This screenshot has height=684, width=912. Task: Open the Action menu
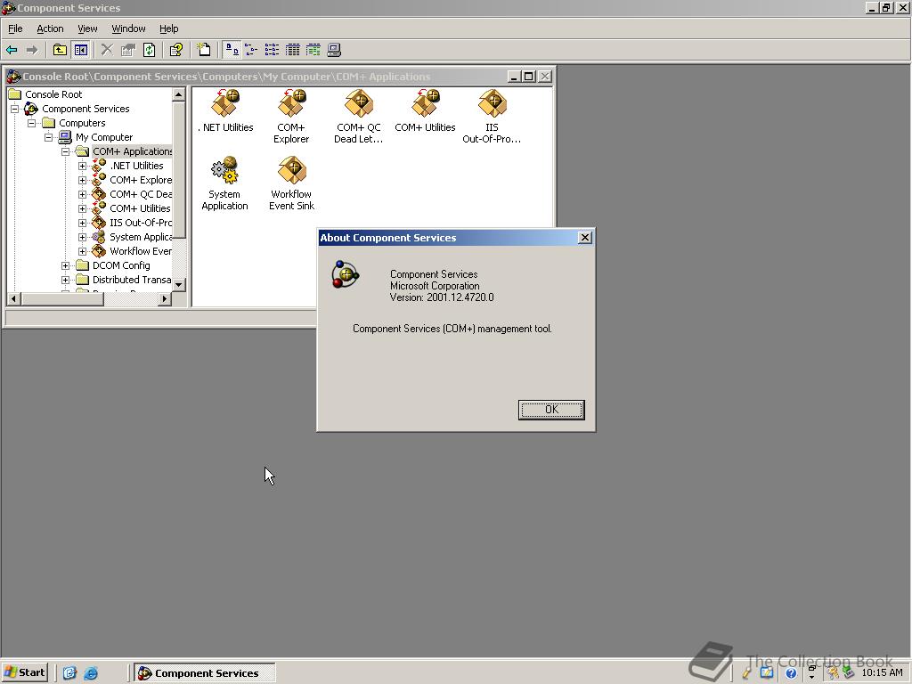pos(50,28)
